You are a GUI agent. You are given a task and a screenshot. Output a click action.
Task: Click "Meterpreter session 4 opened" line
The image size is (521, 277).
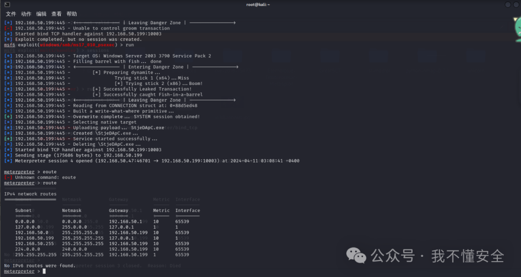[152, 161]
